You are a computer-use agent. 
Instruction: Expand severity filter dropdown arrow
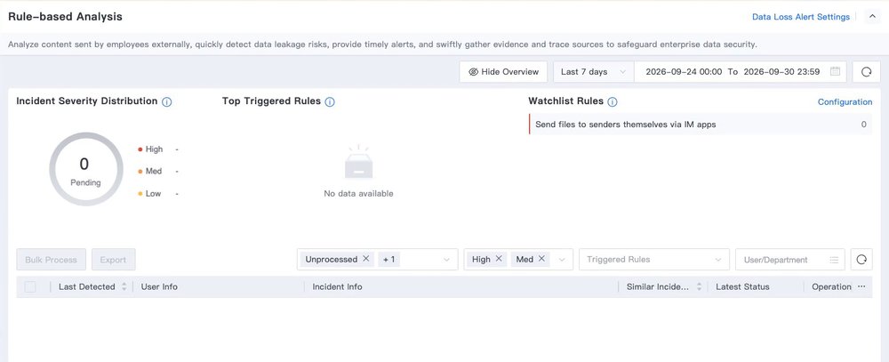pos(562,260)
